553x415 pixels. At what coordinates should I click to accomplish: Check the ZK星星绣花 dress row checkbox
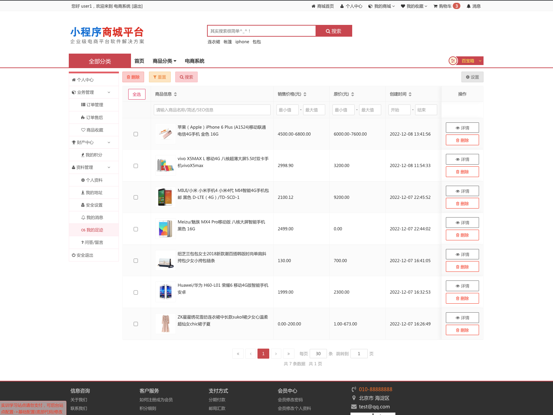point(136,324)
